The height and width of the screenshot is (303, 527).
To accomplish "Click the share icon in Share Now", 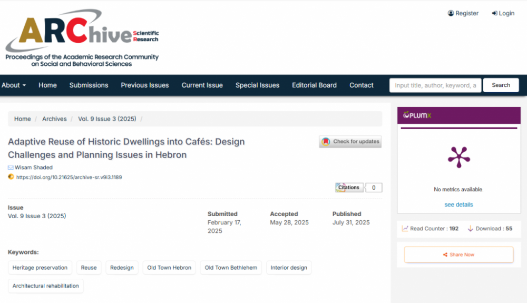I will click(445, 255).
